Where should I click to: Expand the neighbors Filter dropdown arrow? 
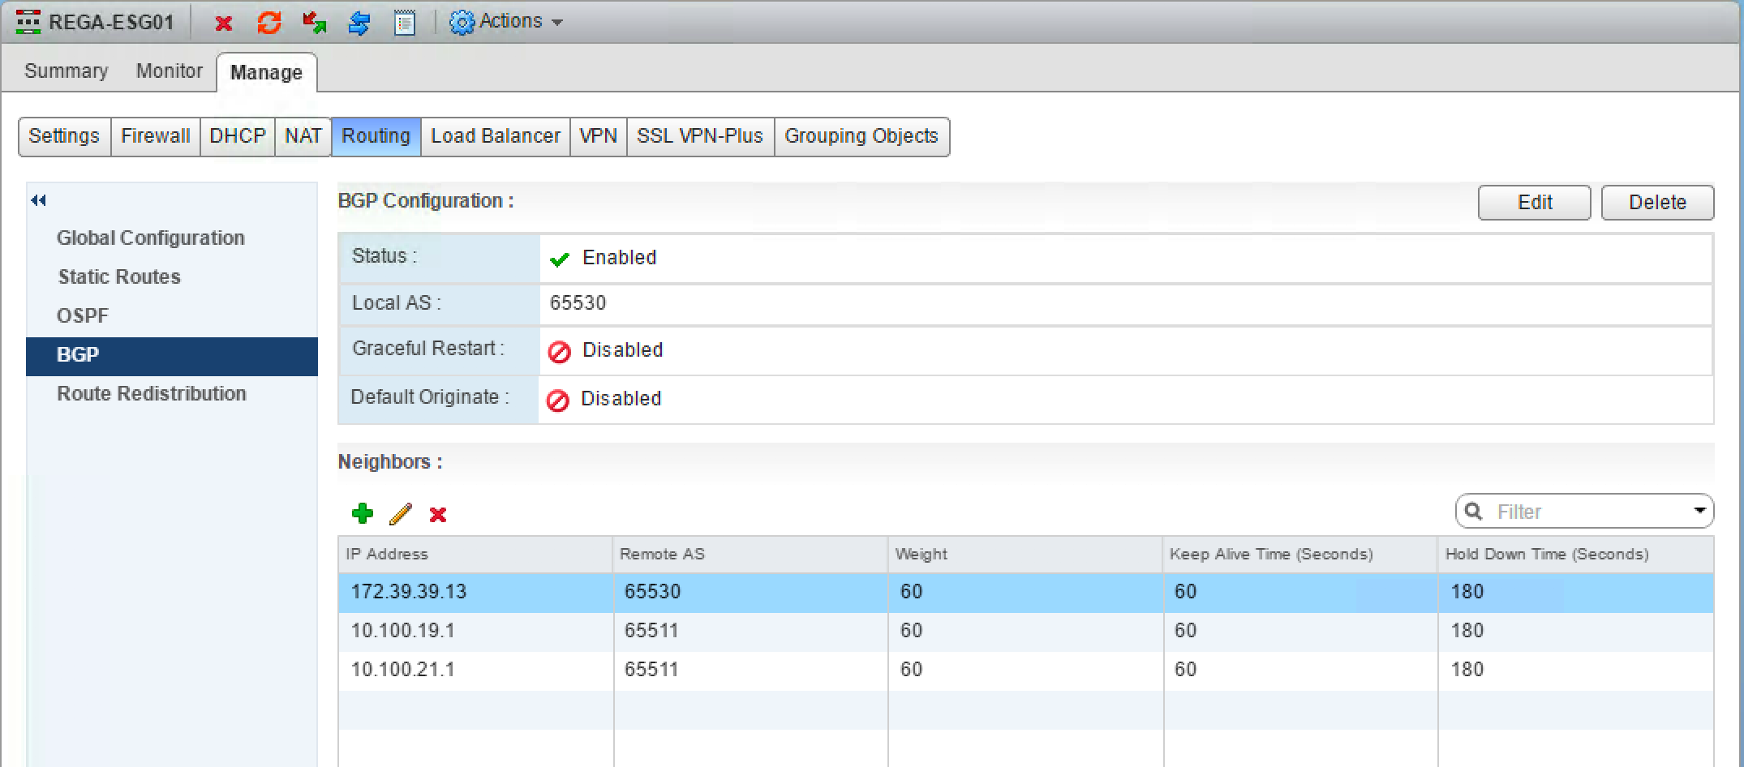pyautogui.click(x=1699, y=511)
